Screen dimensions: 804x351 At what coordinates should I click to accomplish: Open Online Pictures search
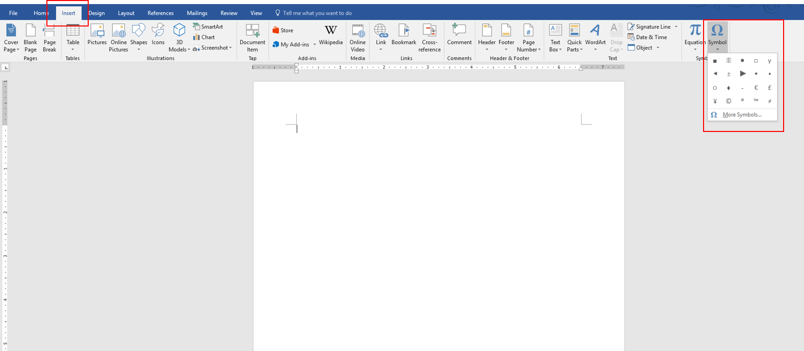(118, 38)
